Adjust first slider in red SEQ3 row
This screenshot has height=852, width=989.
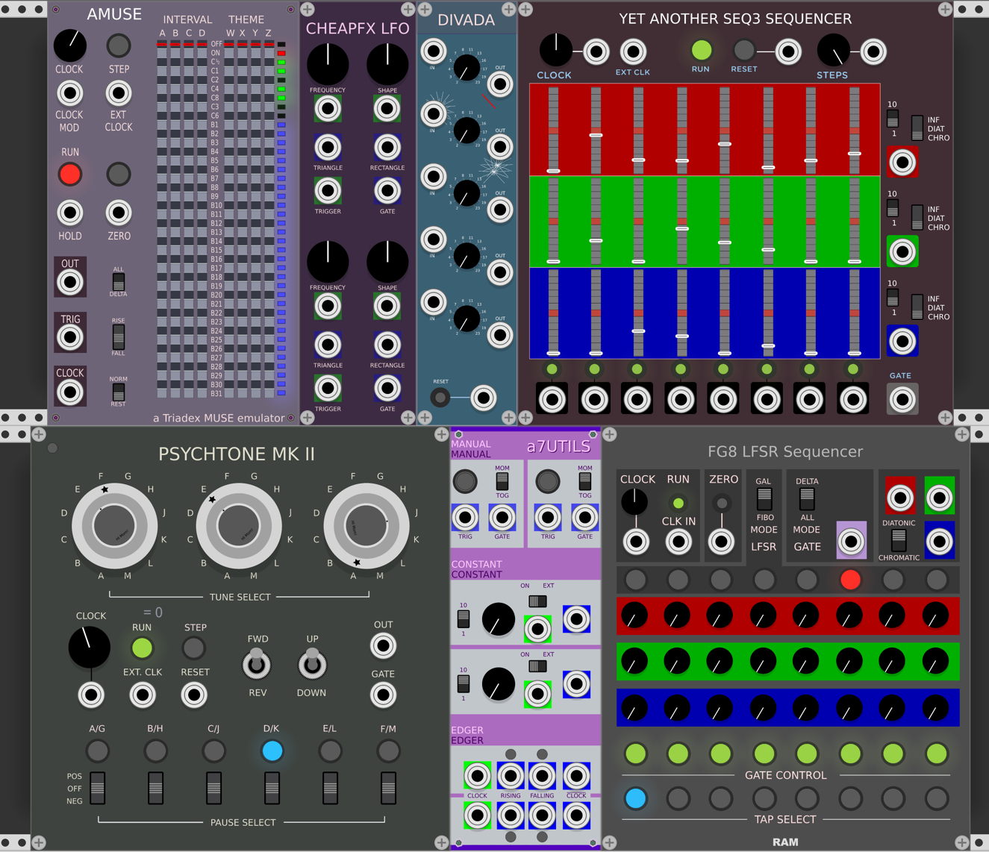point(553,130)
